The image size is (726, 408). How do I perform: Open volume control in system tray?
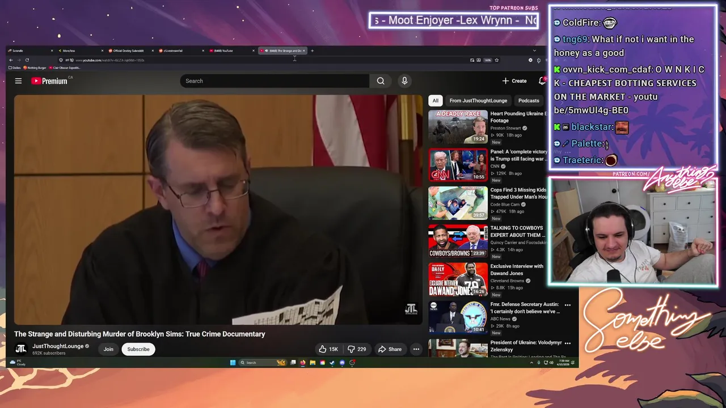point(551,363)
